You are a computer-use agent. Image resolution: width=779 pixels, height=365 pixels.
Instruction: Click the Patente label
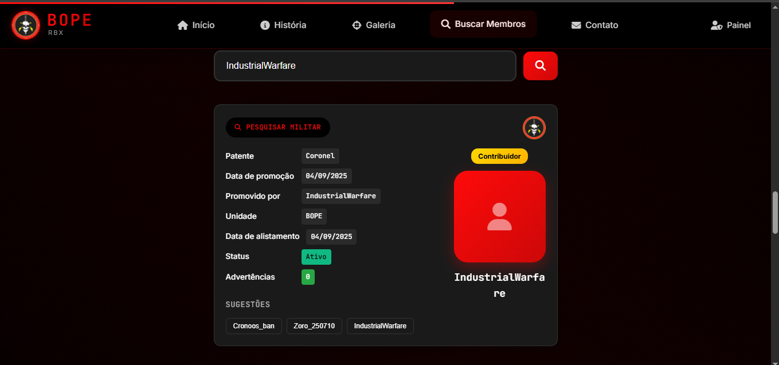click(240, 156)
